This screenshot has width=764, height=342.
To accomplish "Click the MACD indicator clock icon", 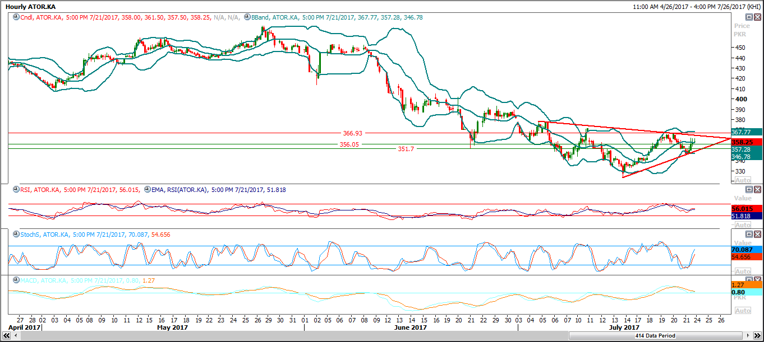I will click(16, 280).
